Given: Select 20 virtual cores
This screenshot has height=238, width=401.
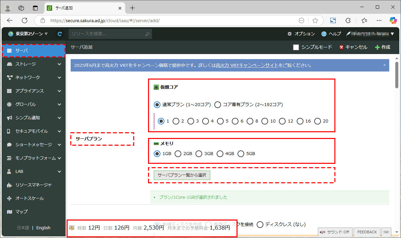Looking at the screenshot, I should 318,121.
